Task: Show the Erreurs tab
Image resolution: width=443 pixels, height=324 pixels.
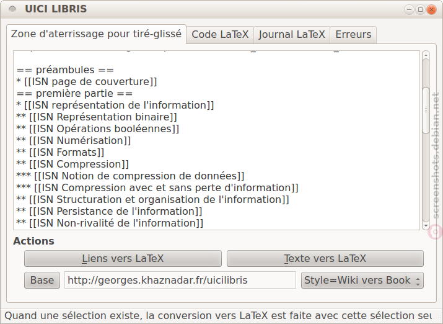Action: click(x=353, y=35)
